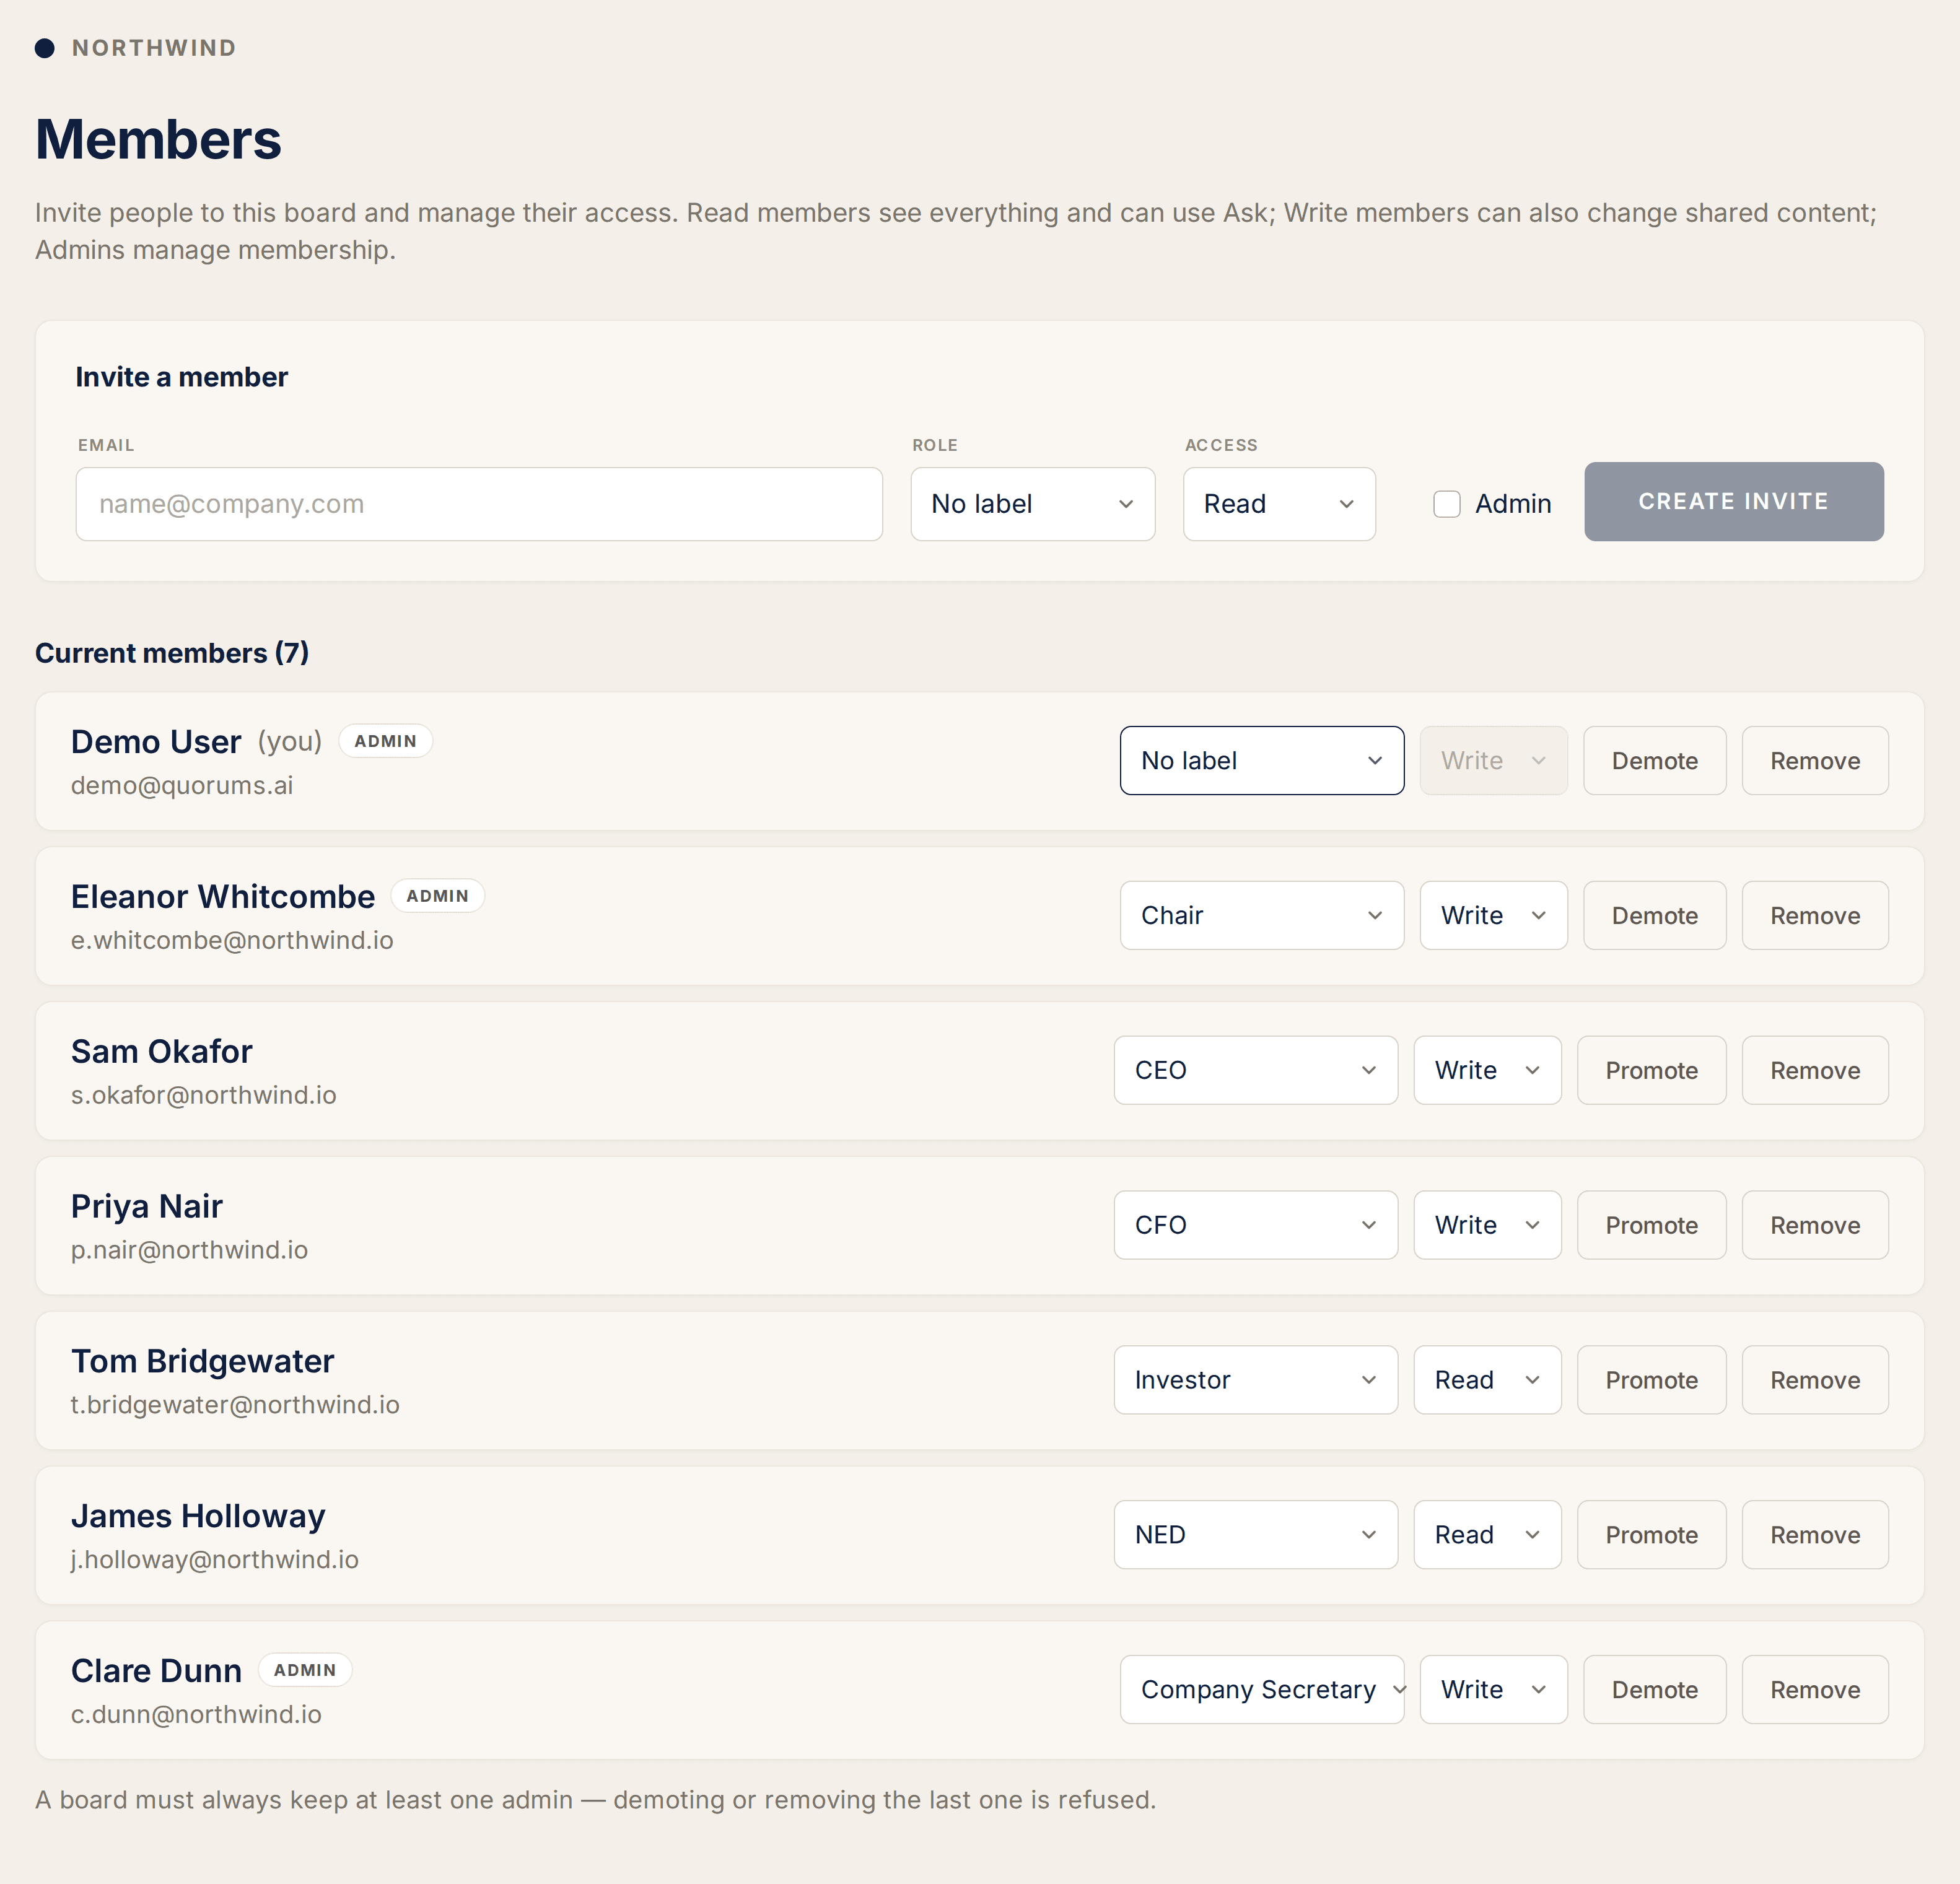Remove James Holloway
The image size is (1960, 1884).
[1815, 1535]
